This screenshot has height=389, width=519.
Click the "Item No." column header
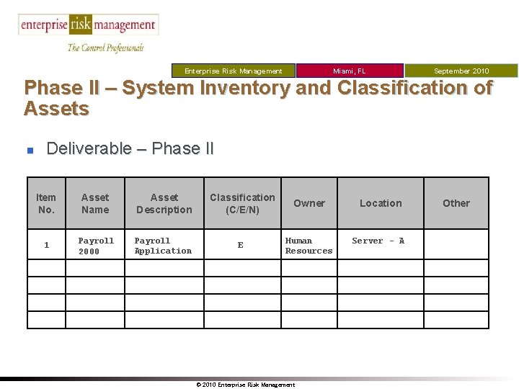point(46,203)
